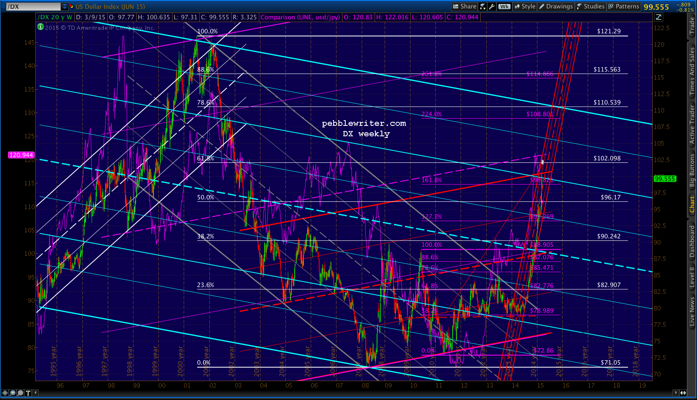Click the $110.539 Fibonacci level label
Image resolution: width=697 pixels, height=400 pixels.
[x=607, y=102]
